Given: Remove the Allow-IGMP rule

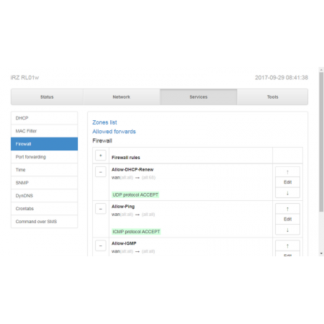Looking at the screenshot, I should (101, 246).
